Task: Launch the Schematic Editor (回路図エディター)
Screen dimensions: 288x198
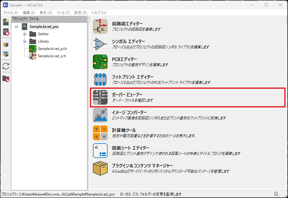Action: 100,27
